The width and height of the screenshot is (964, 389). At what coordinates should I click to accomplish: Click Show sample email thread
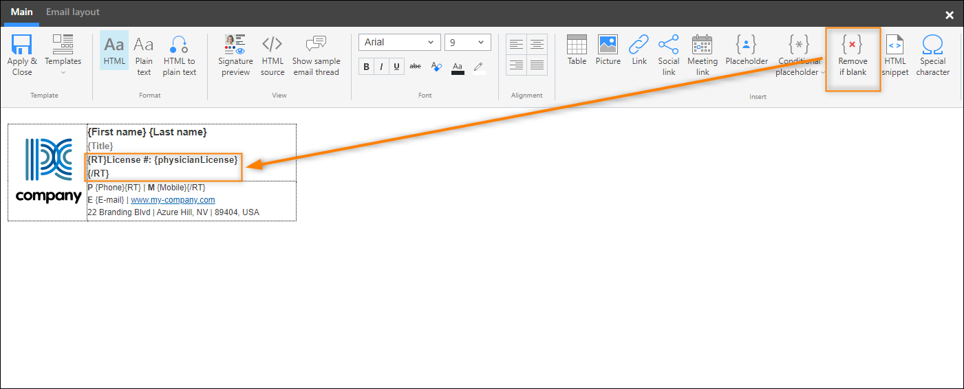pyautogui.click(x=317, y=54)
